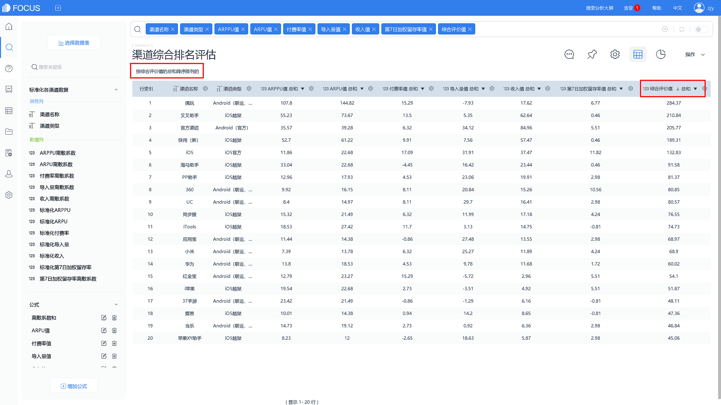This screenshot has width=721, height=405.
Task: Open the folder icon in sidebar
Action: pos(9,132)
